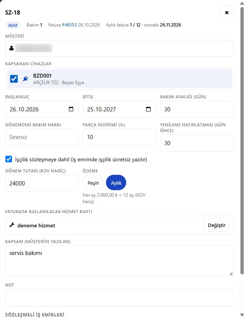Click the customer person icon
Viewport: 245px width, 318px height.
coord(11,48)
